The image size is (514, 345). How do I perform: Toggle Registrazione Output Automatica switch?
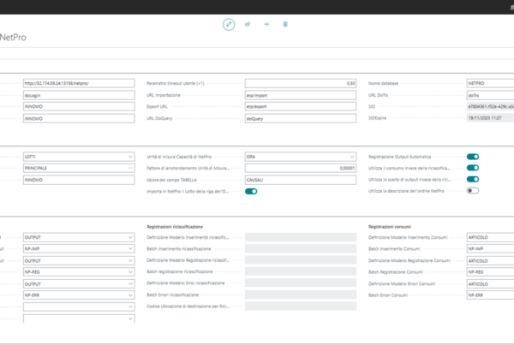coord(473,157)
